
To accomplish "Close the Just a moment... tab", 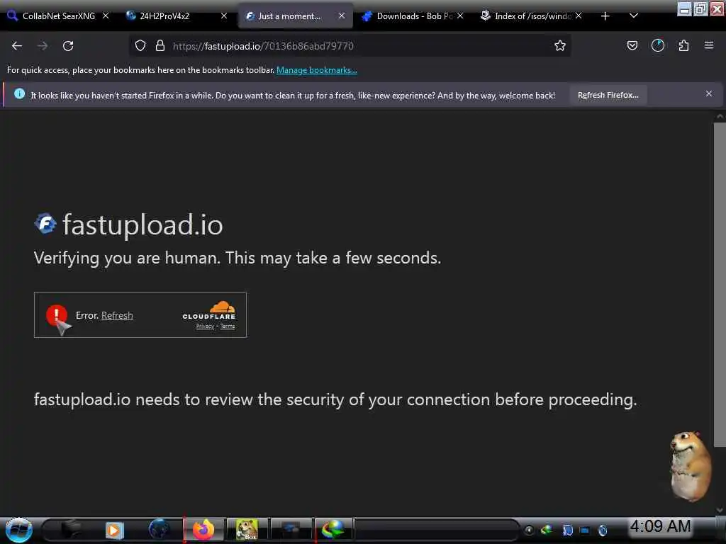I will pos(342,16).
